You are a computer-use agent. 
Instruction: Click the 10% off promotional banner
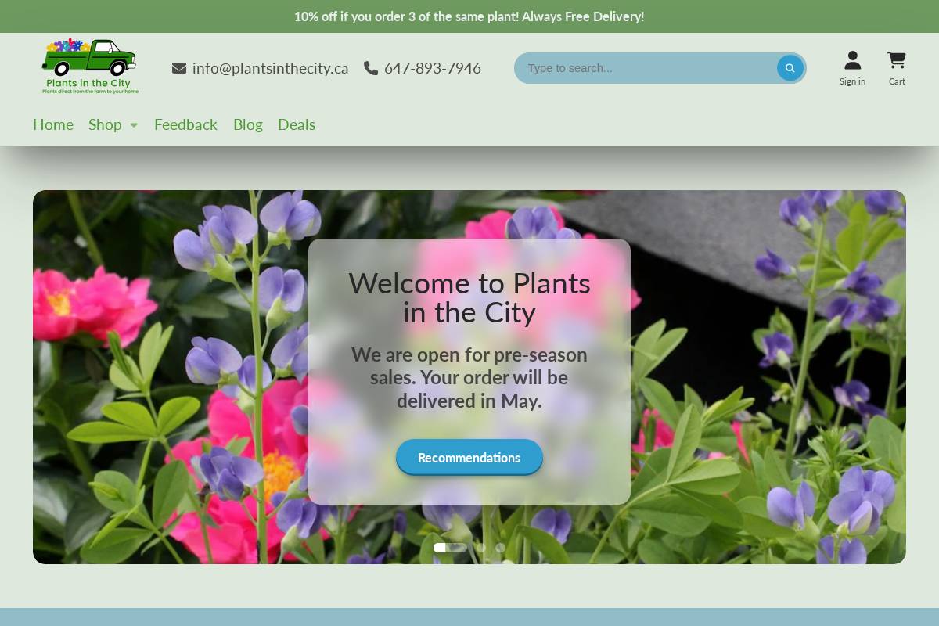point(469,16)
